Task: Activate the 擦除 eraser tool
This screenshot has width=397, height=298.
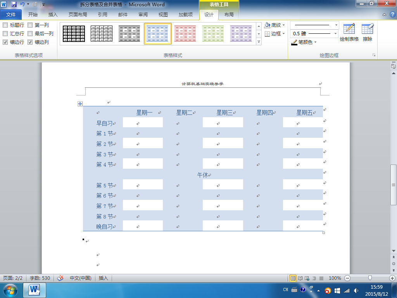Action: tap(368, 32)
